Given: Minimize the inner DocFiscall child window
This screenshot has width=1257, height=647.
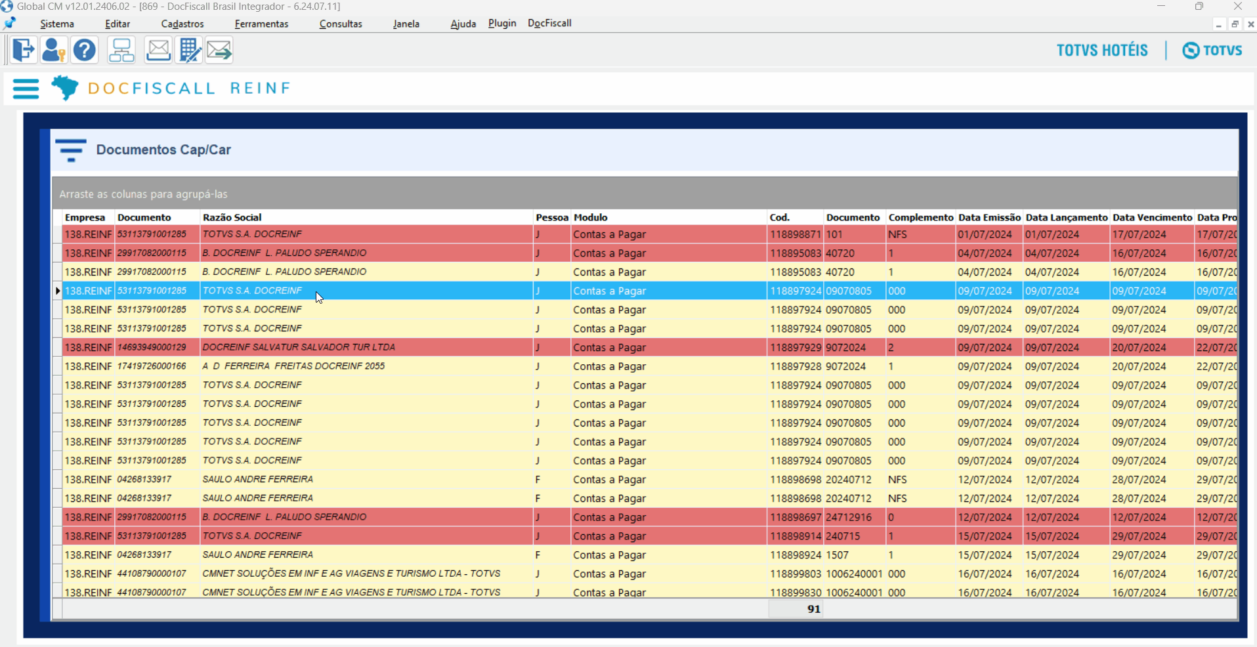Looking at the screenshot, I should pos(1219,24).
